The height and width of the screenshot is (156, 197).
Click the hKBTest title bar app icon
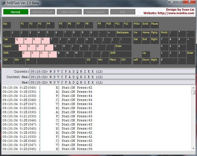click(x=4, y=3)
